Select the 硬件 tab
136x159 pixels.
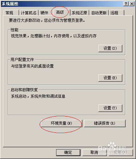point(45,13)
